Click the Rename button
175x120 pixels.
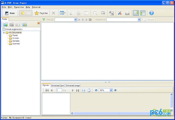click(149, 20)
